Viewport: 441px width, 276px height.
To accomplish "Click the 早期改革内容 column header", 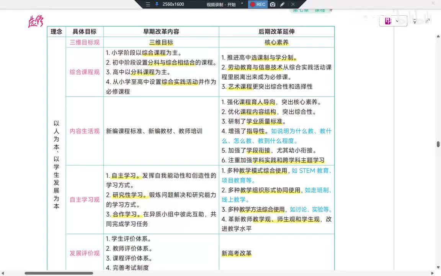I will pyautogui.click(x=161, y=31).
